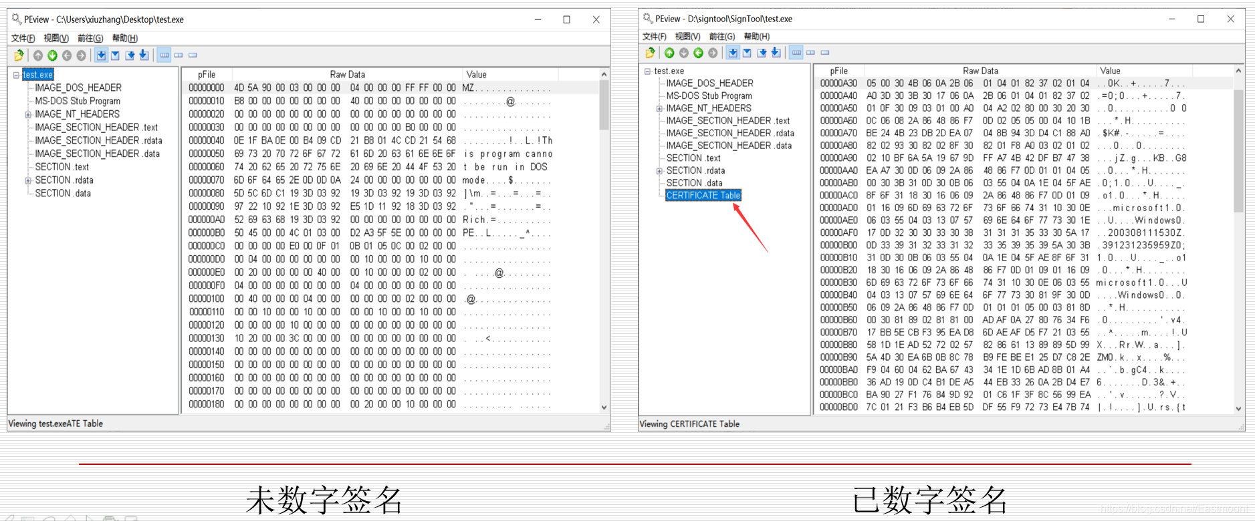
Task: Select SECTION .text in right window tree
Action: point(693,158)
